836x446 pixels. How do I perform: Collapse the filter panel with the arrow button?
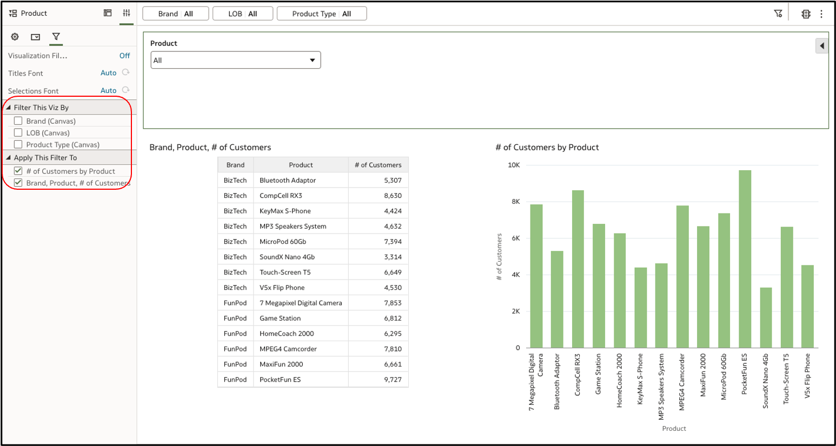822,45
